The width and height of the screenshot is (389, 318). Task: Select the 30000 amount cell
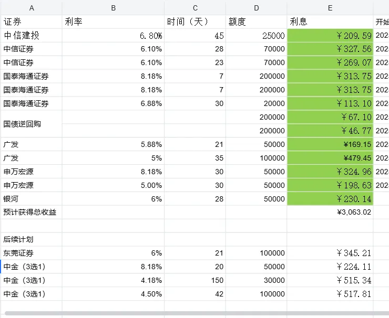257,280
